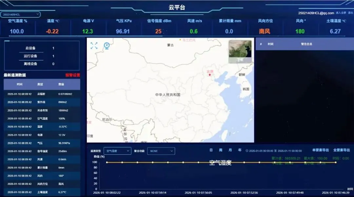Click the 累计雨量 mm value 0.0
Viewport: 354px width, 197px height.
(229, 31)
